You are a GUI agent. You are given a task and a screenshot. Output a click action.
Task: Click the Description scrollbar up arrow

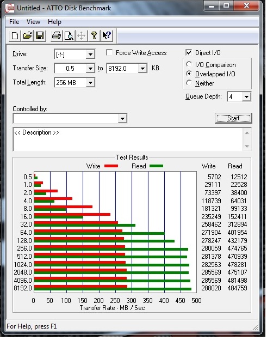coord(247,133)
